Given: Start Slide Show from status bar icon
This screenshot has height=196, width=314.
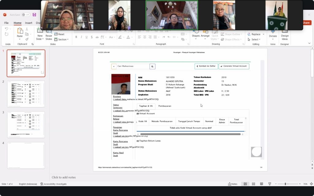Looking at the screenshot, I should coord(270,184).
